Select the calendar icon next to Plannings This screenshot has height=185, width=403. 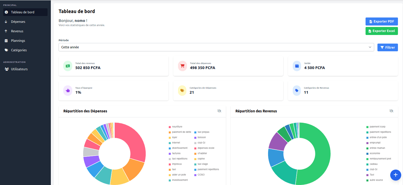point(6,40)
